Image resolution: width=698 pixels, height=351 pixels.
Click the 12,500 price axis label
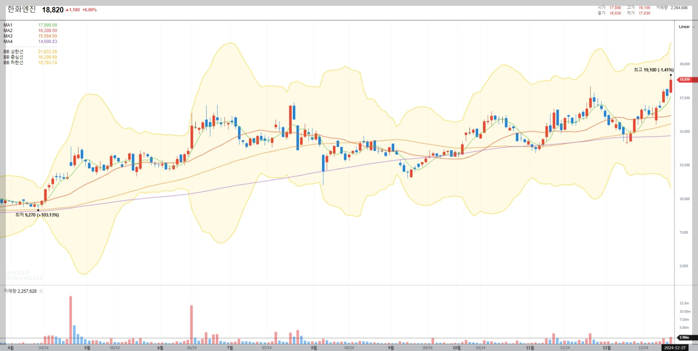click(x=684, y=165)
